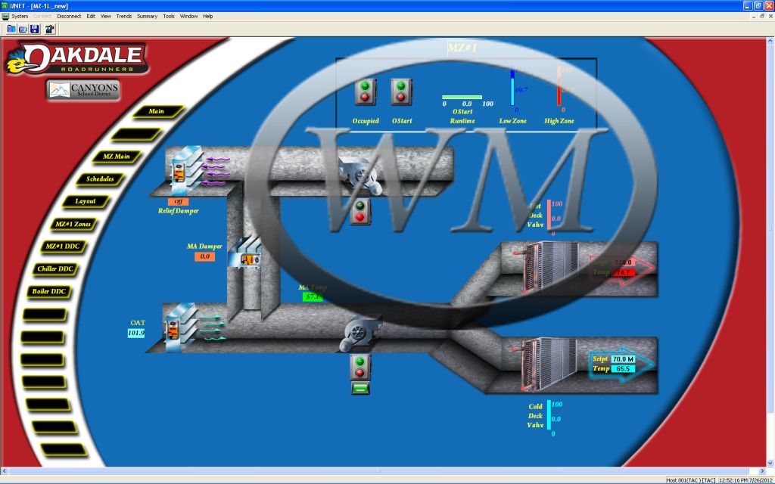The width and height of the screenshot is (775, 484).
Task: Click the cold deck Temp 65.5 value
Action: coord(623,369)
